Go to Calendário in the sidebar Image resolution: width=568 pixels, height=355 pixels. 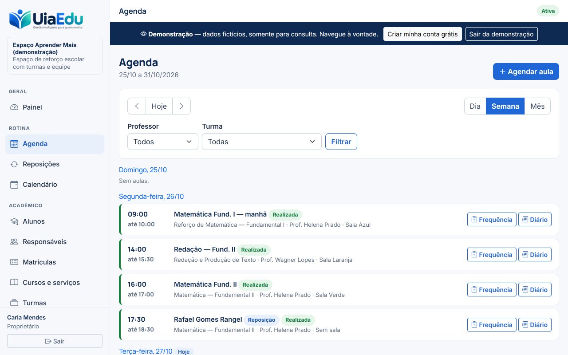click(55, 185)
